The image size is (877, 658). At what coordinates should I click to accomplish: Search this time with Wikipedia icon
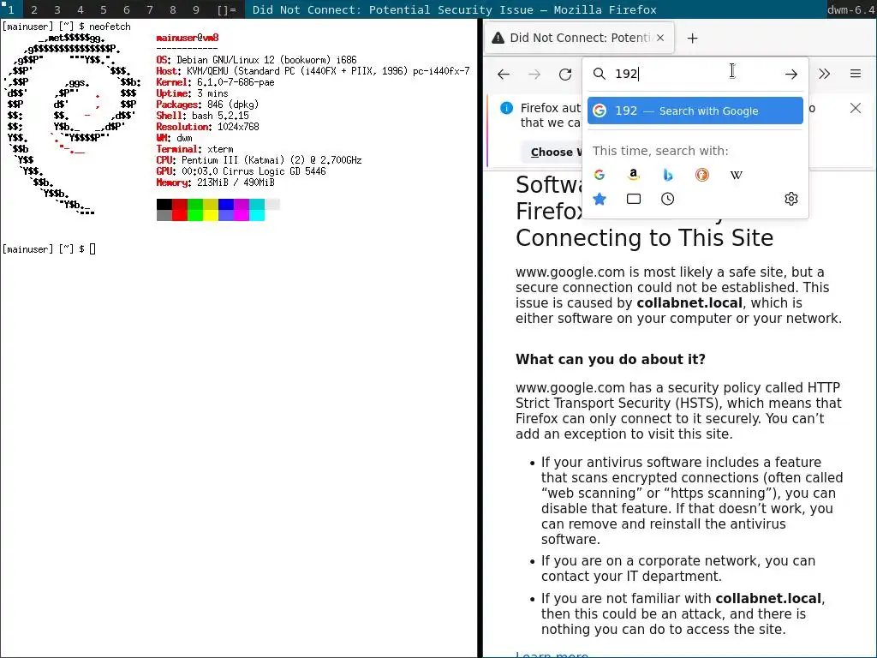tap(736, 175)
